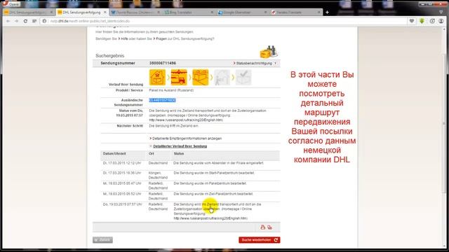Open the Speed Dial grid button

coord(34,21)
